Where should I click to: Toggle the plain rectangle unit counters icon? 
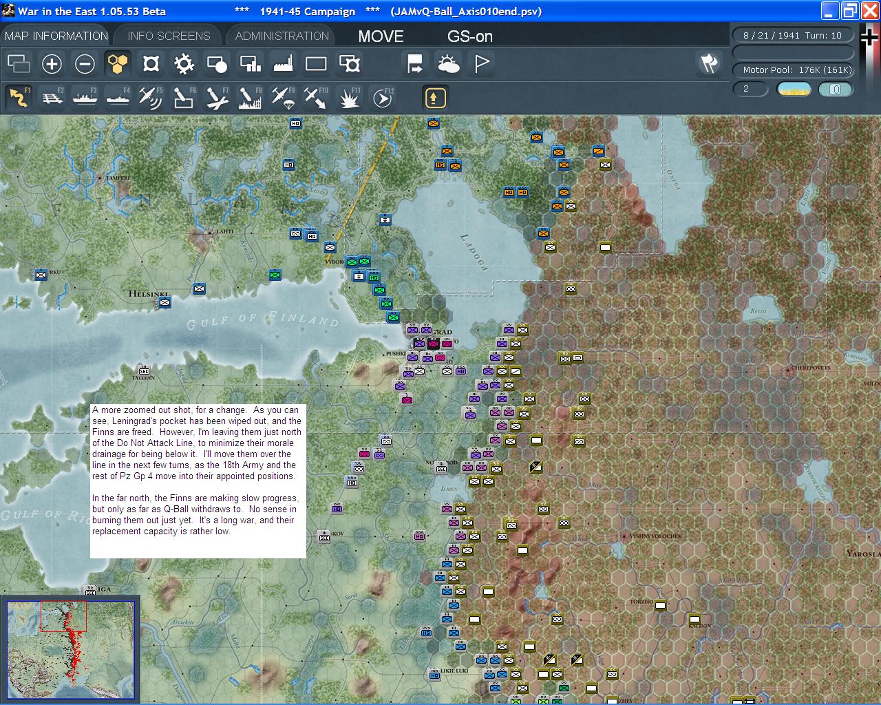(316, 64)
